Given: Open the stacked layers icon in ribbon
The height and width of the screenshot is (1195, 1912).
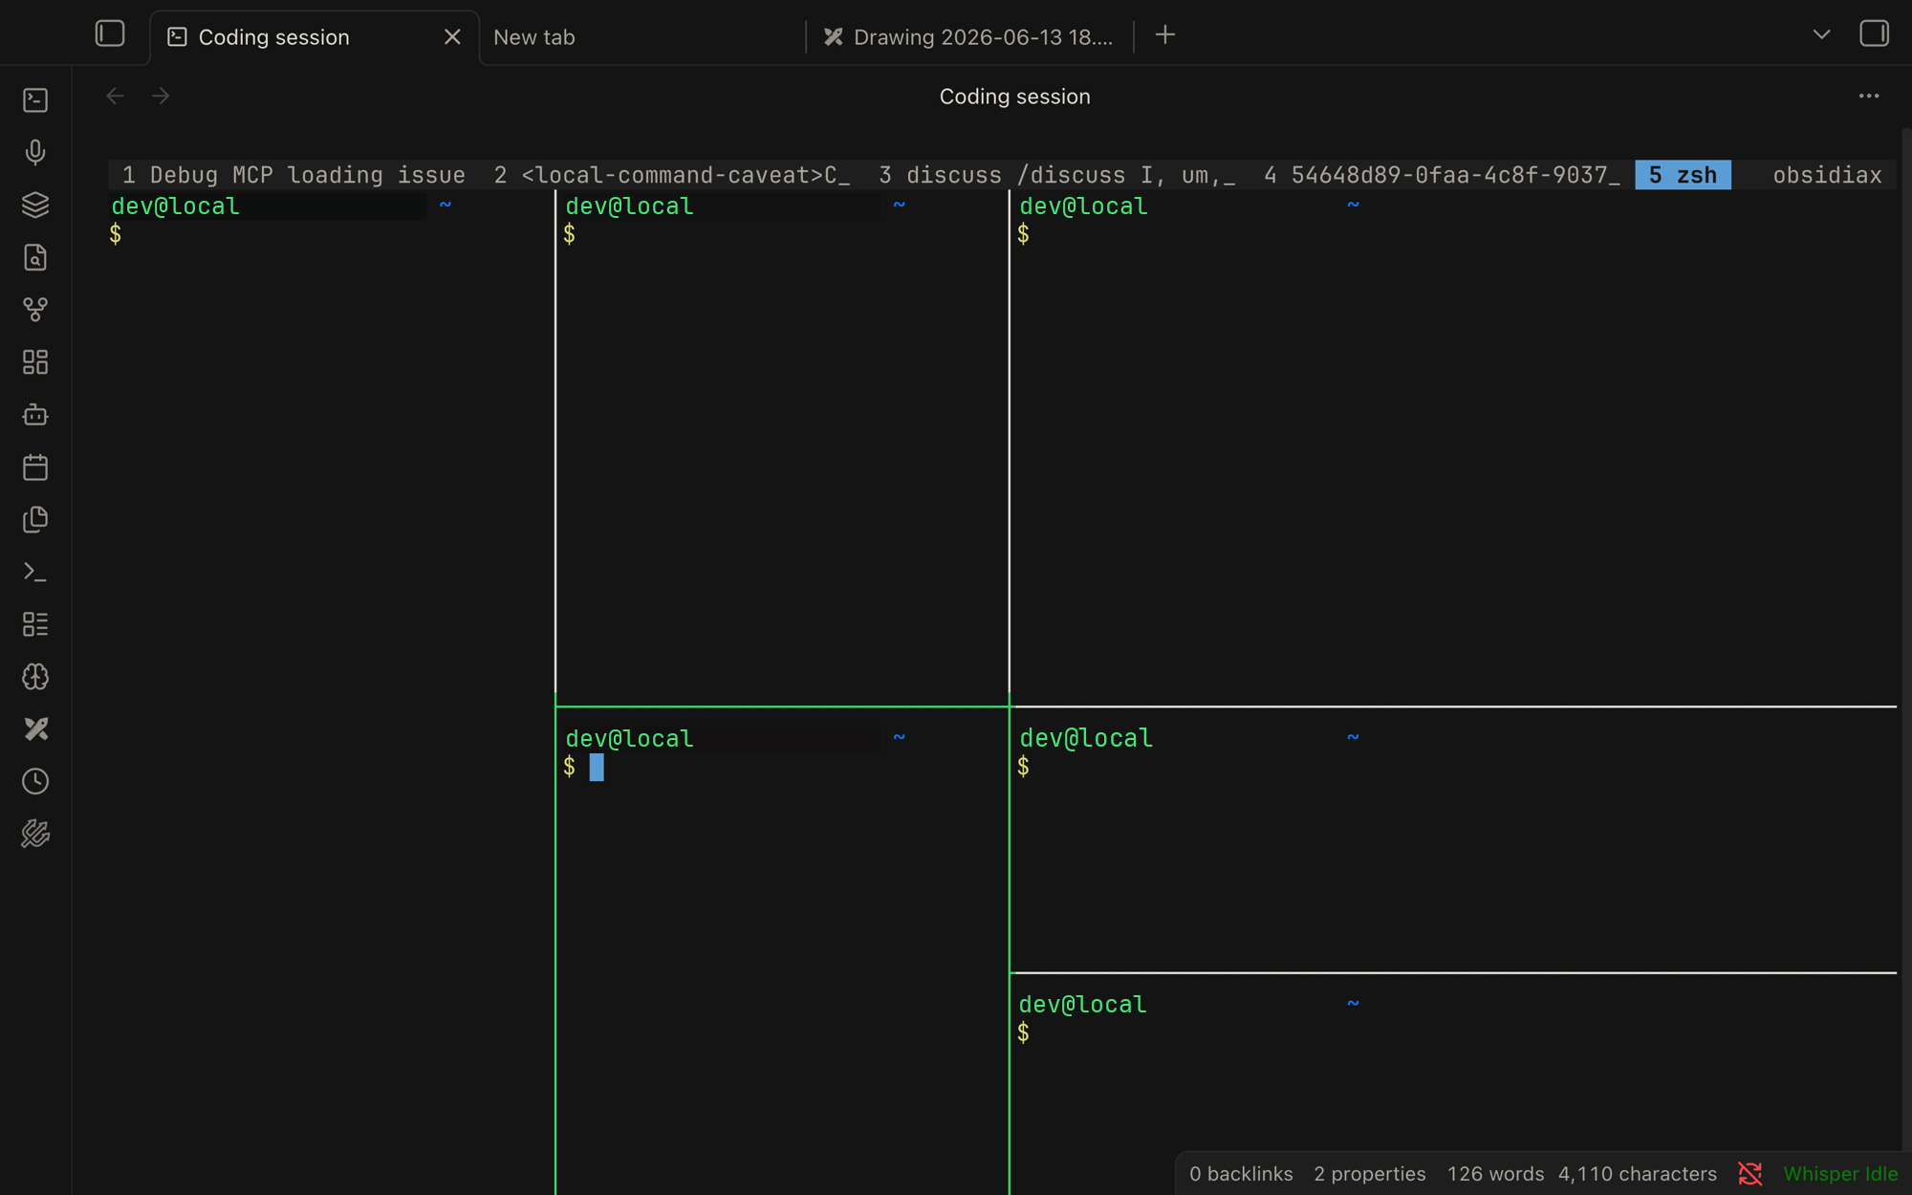Looking at the screenshot, I should tap(35, 205).
